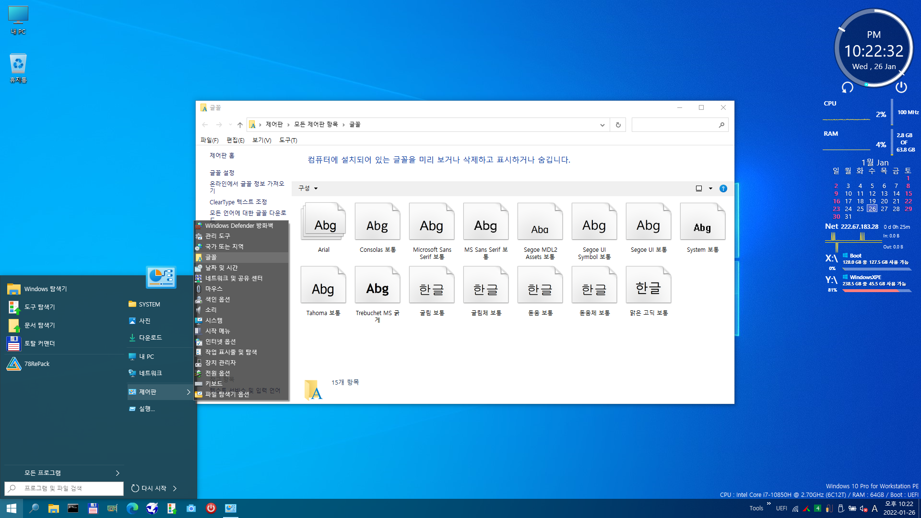Image resolution: width=921 pixels, height=518 pixels.
Task: Select the Trebuchet MS font icon
Action: pyautogui.click(x=378, y=285)
